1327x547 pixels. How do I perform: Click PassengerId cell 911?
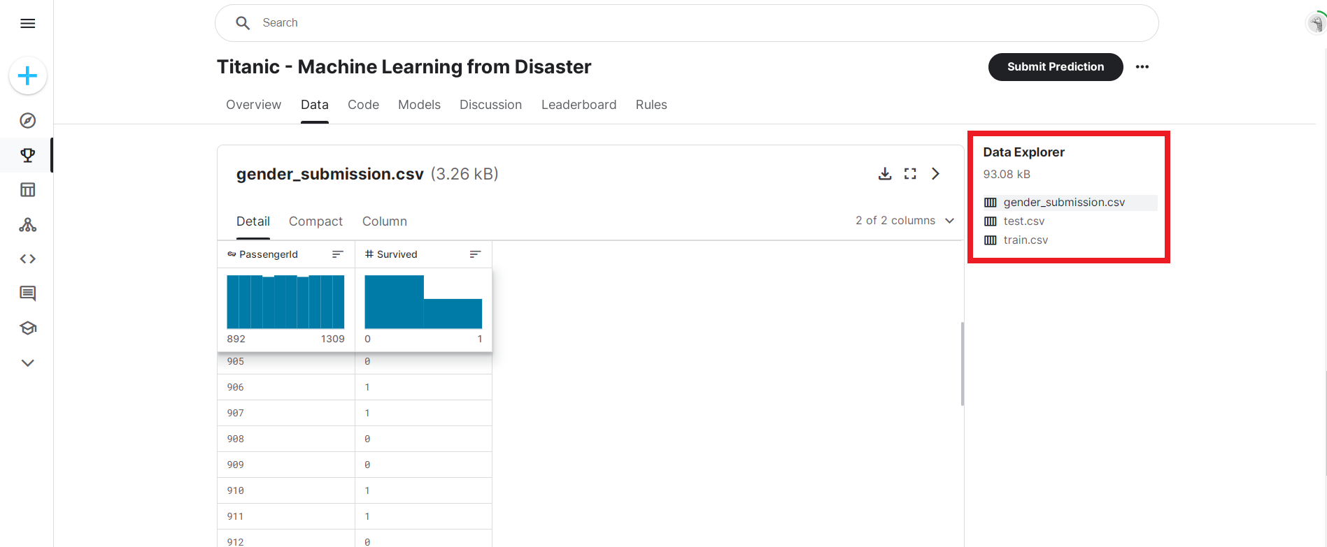pos(286,516)
